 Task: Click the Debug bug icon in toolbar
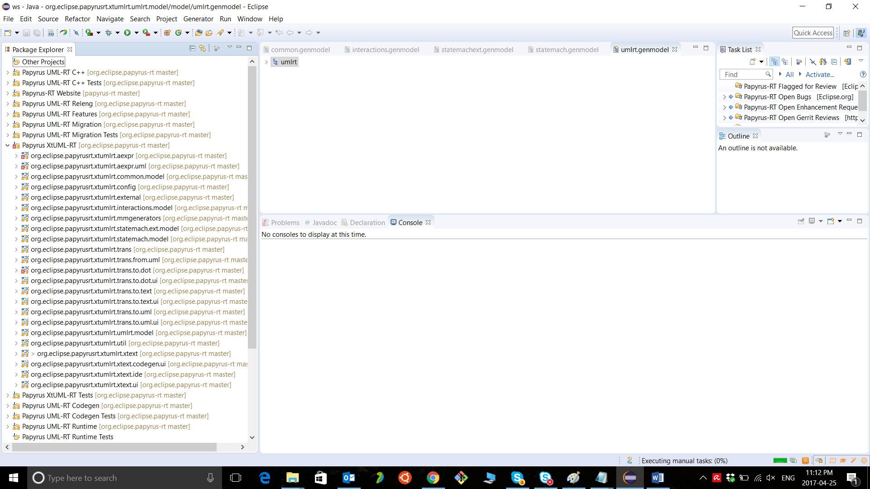click(x=108, y=33)
